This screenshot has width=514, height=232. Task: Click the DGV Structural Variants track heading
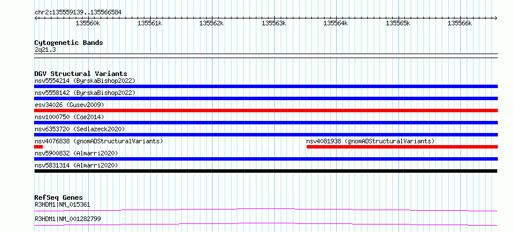[x=81, y=74]
